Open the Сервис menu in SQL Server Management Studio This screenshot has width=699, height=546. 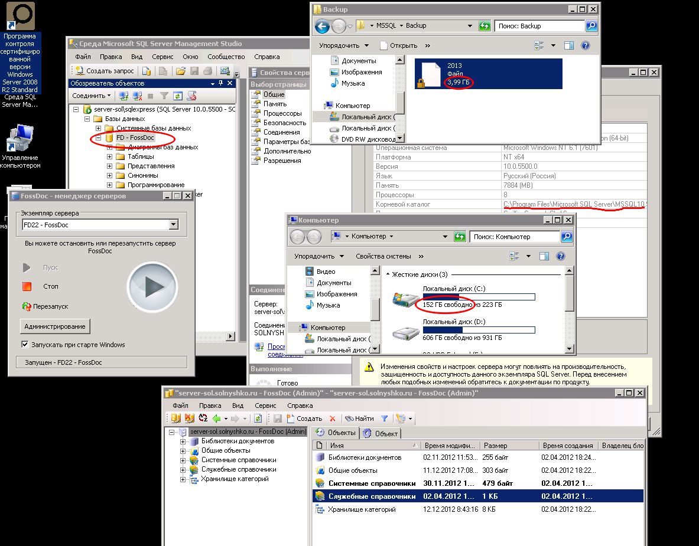[162, 57]
